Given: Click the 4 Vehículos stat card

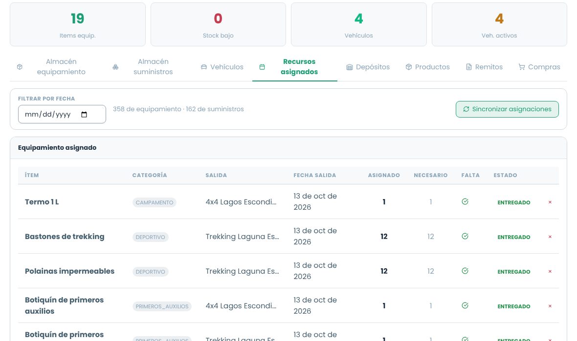Looking at the screenshot, I should pos(359,24).
